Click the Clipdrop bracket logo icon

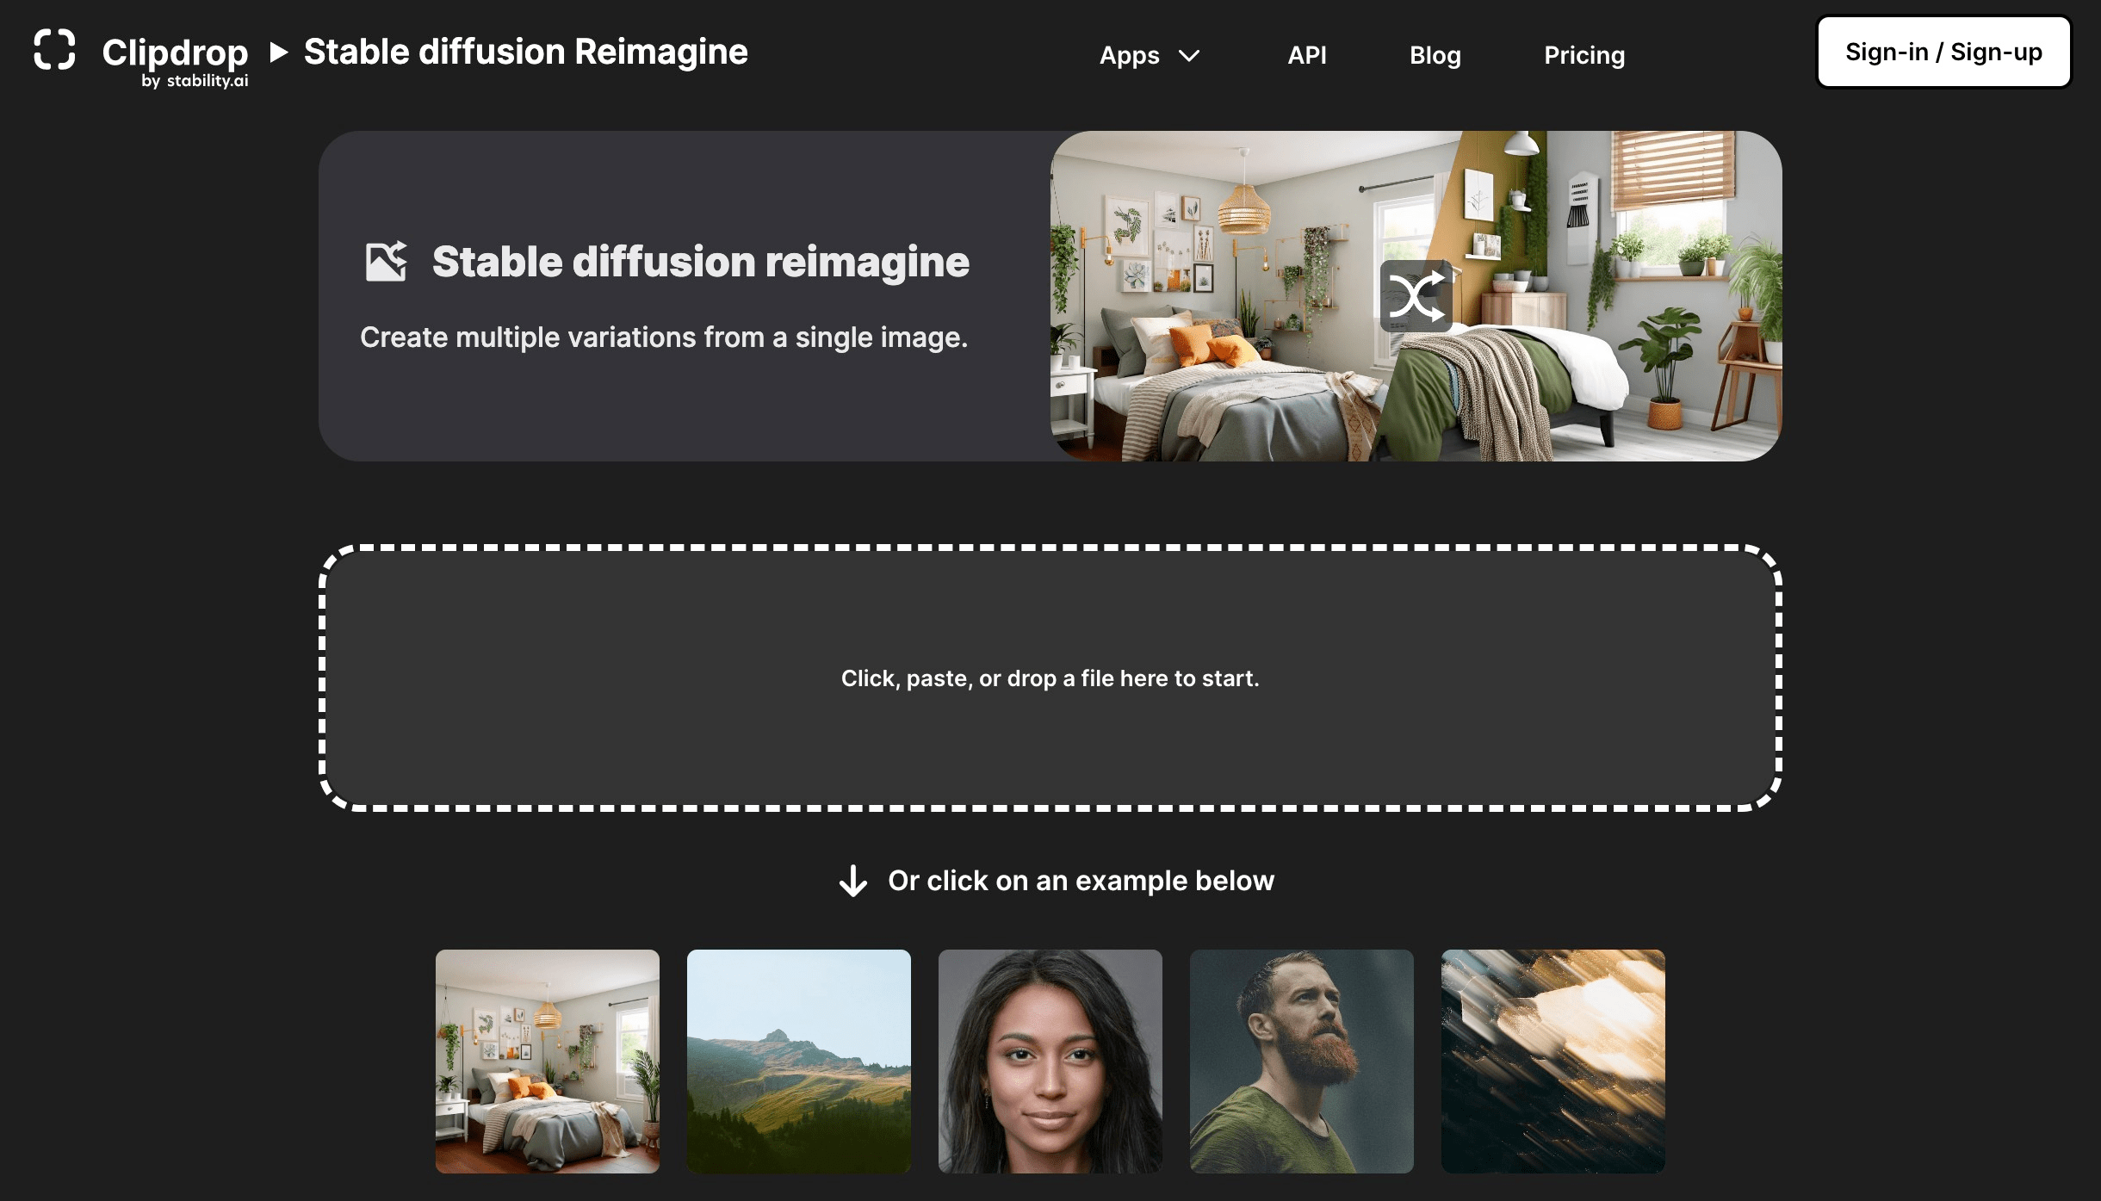(x=54, y=50)
